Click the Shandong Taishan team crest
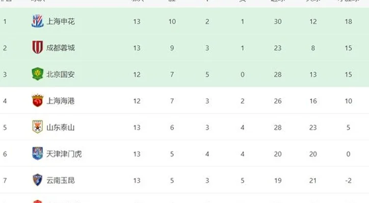 [x=37, y=127]
